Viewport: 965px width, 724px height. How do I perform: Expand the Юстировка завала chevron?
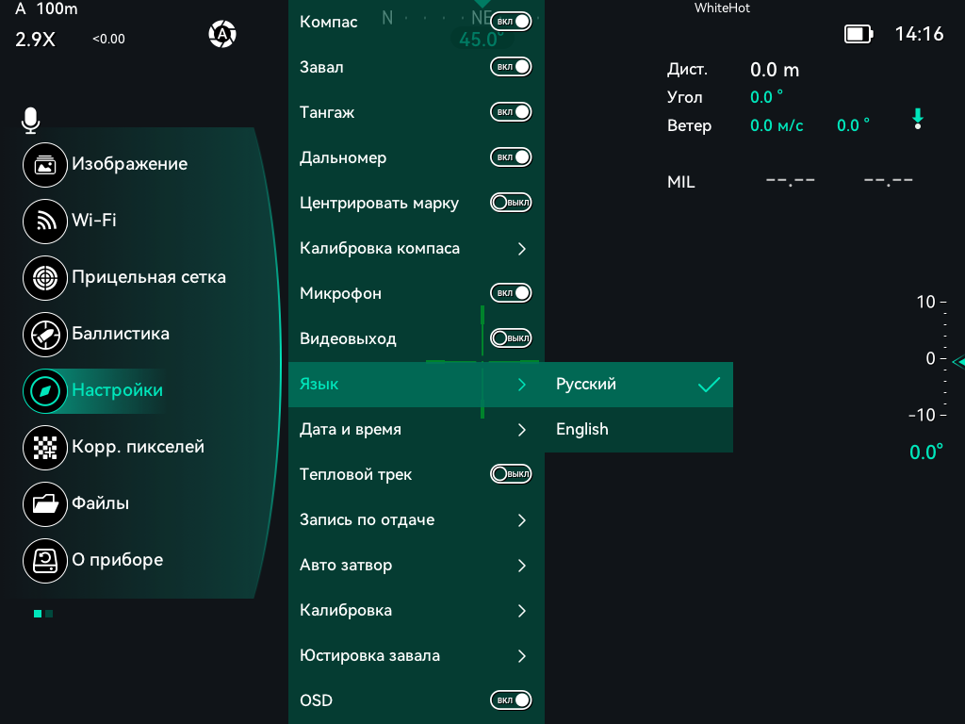click(x=522, y=656)
